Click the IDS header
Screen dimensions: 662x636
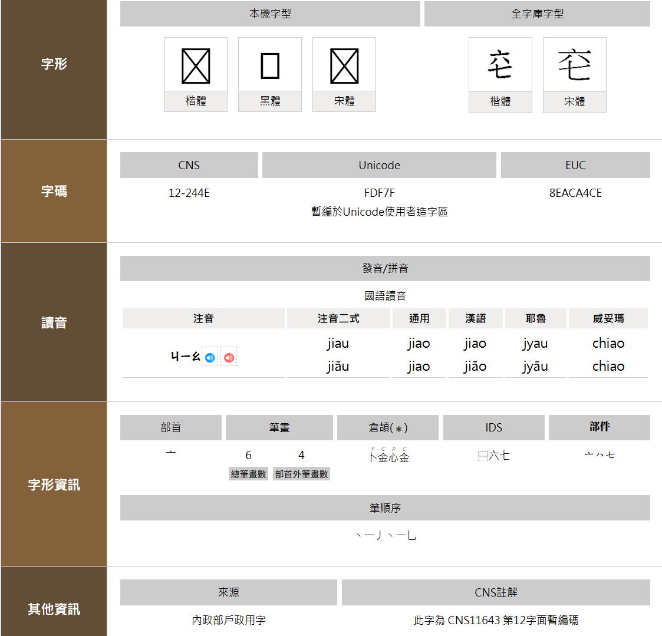click(x=493, y=427)
